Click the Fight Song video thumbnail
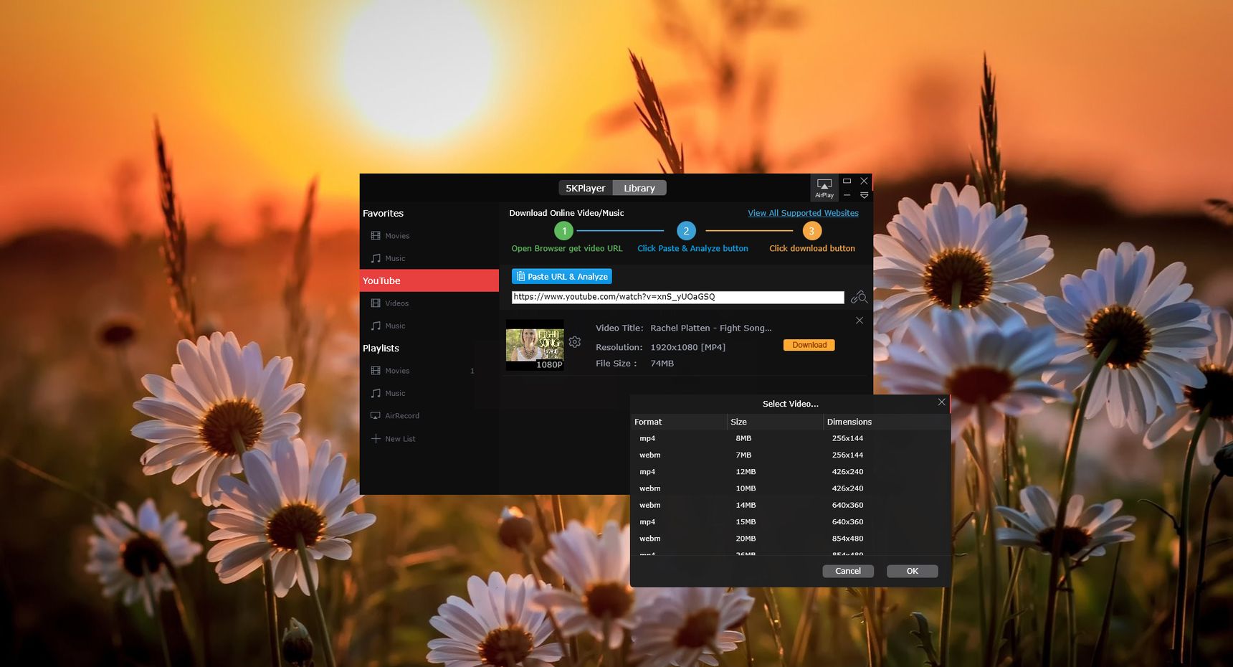Image resolution: width=1233 pixels, height=667 pixels. pyautogui.click(x=535, y=345)
